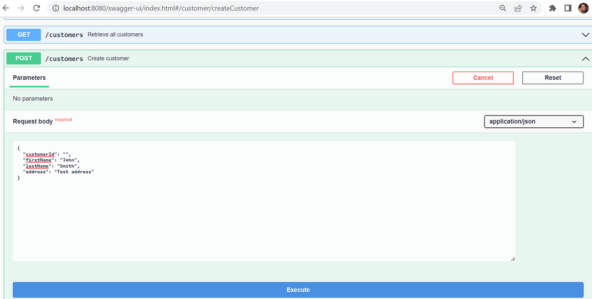Click the share page icon
Image resolution: width=592 pixels, height=299 pixels.
point(518,8)
